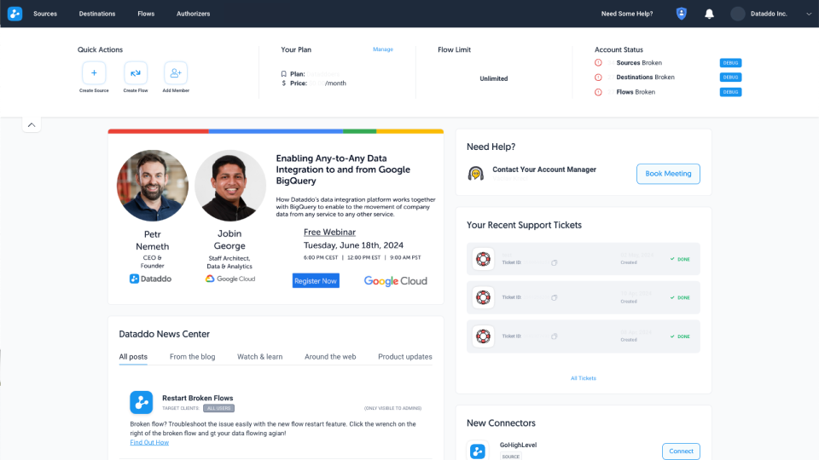Click the warning icon beside Flows Broken
Viewport: 819px width, 460px height.
(x=598, y=92)
